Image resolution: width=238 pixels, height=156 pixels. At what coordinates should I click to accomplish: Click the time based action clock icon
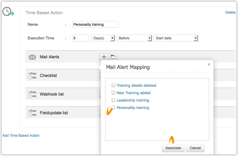click(8, 12)
